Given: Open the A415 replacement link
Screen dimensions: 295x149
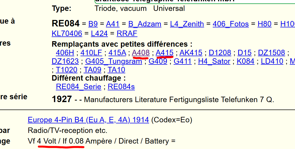Looking at the screenshot, I should coord(164,53).
